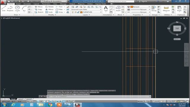
Task: Open the Trim tool dropdown arrow
Action: click(x=64, y=7)
